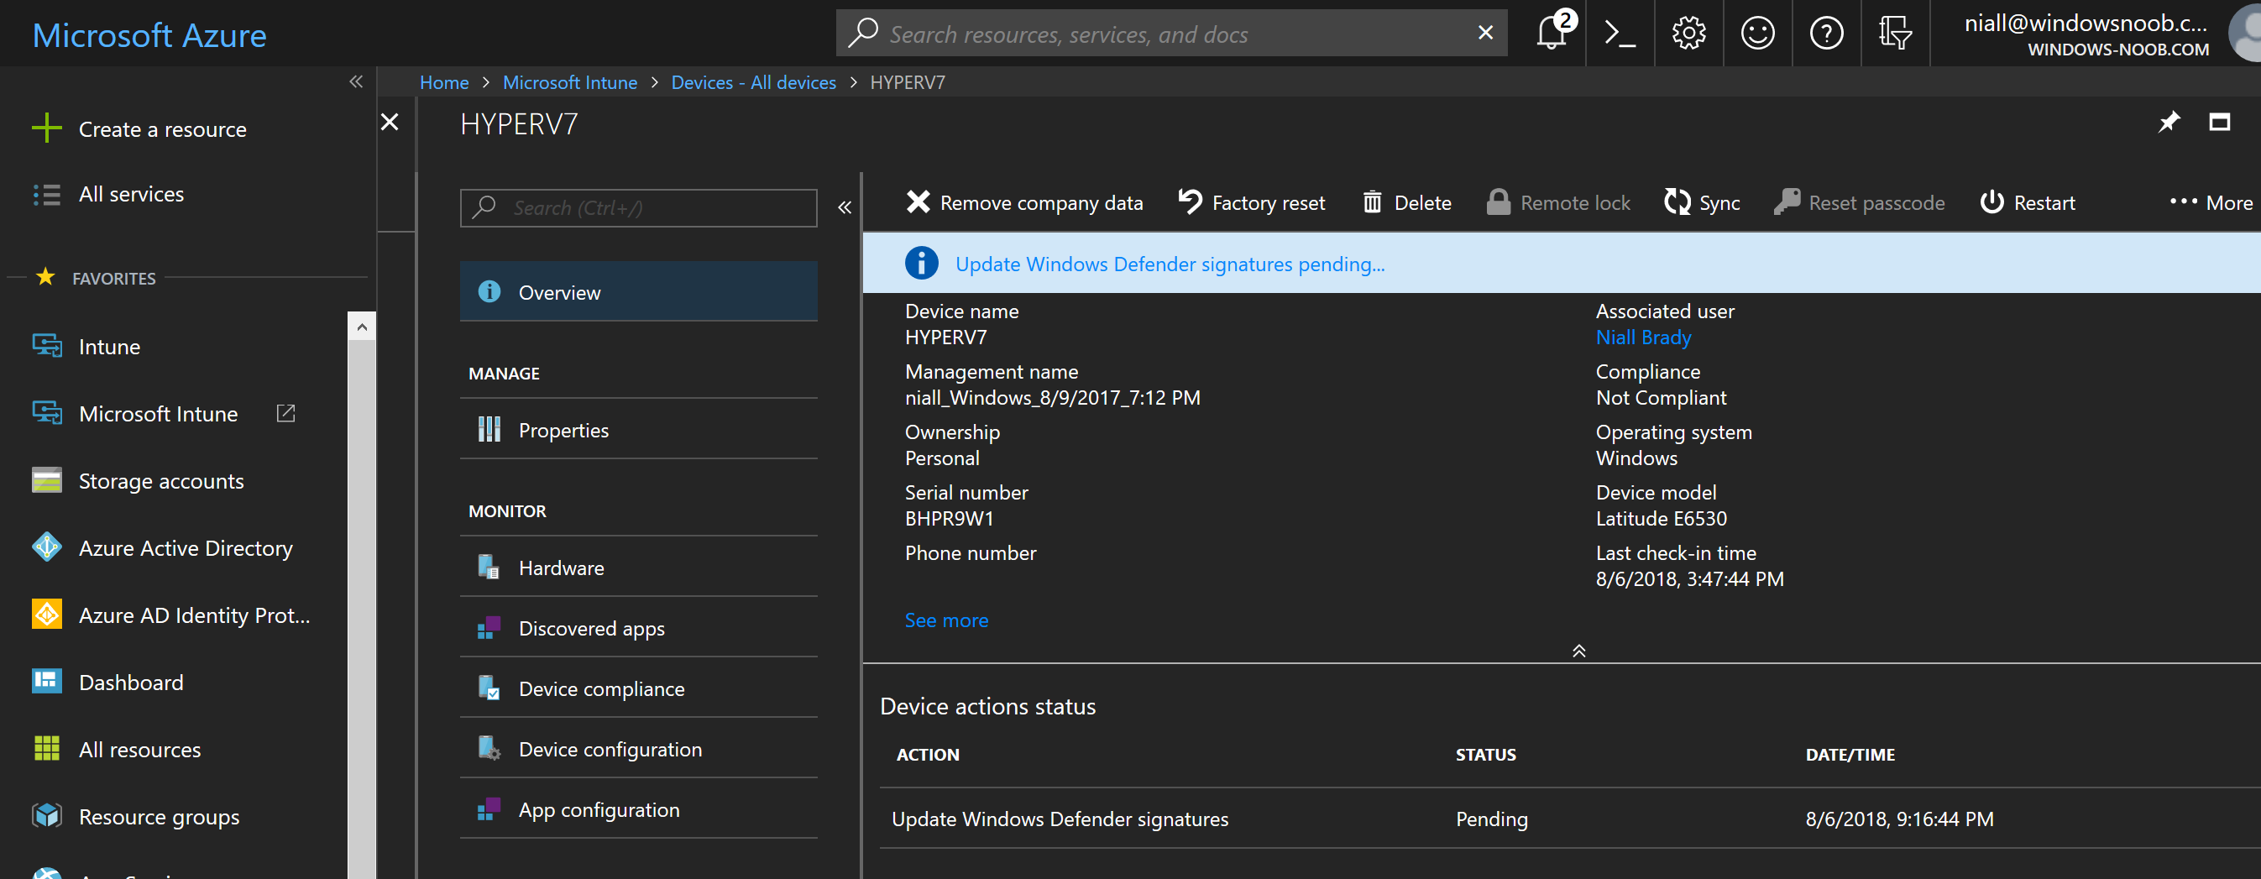This screenshot has width=2261, height=879.
Task: Click Not Compliant value
Action: click(1661, 397)
